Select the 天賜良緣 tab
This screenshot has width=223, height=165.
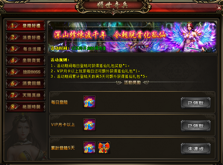click(26, 95)
